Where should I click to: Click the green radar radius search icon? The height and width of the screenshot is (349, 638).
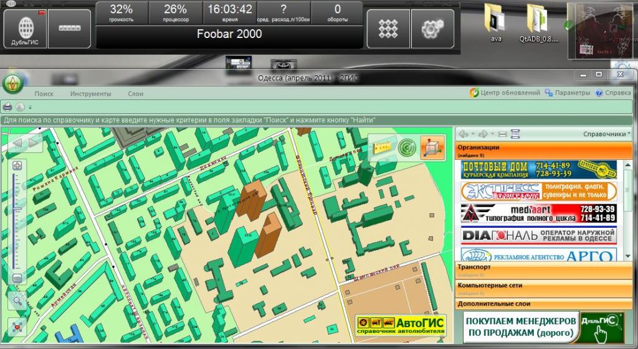coord(407,148)
